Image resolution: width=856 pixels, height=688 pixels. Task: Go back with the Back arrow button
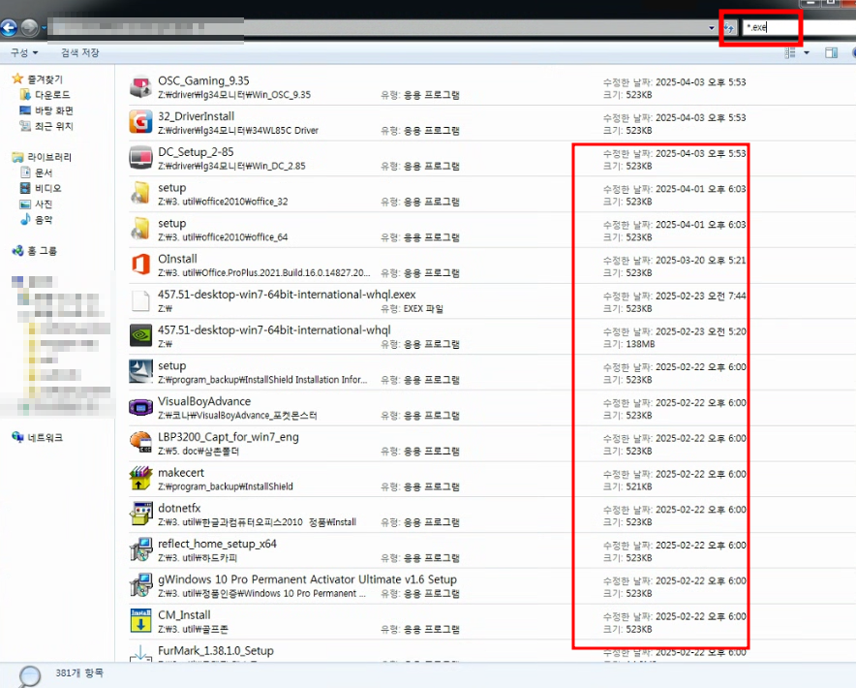pyautogui.click(x=9, y=27)
